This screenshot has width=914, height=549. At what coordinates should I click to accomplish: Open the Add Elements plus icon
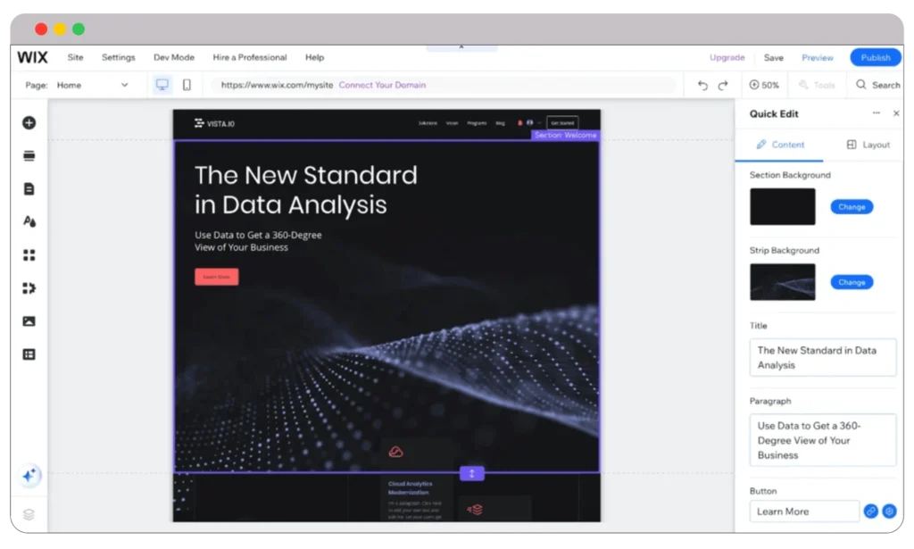pyautogui.click(x=29, y=123)
